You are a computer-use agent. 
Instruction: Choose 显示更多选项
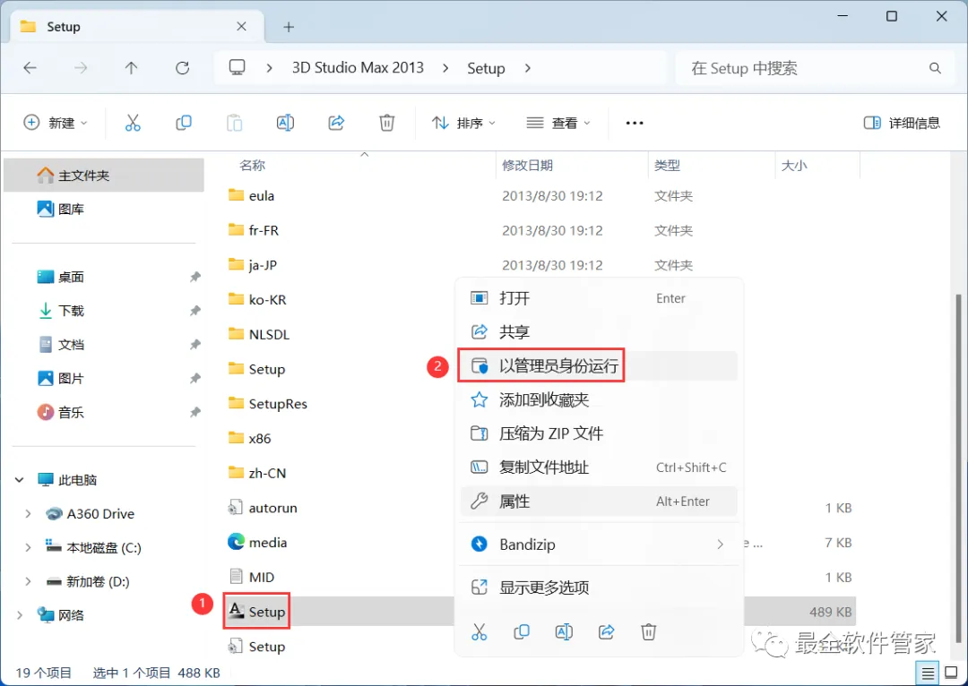pyautogui.click(x=599, y=587)
